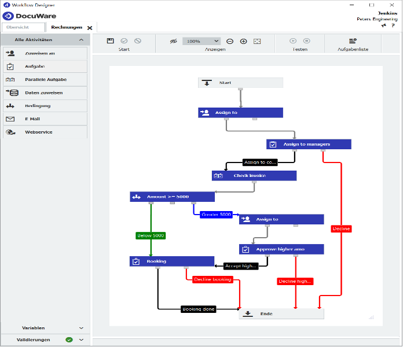Click the zoom in plus icon
The height and width of the screenshot is (347, 403).
[243, 41]
